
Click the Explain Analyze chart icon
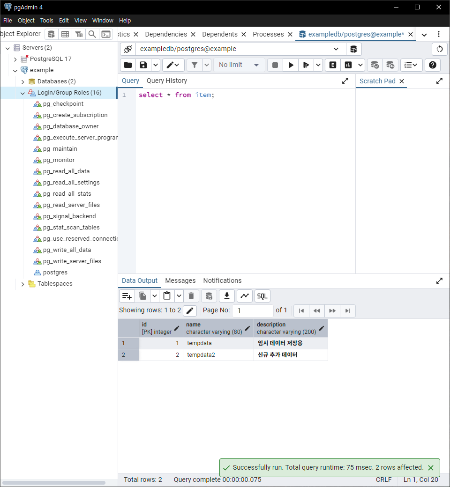click(348, 65)
